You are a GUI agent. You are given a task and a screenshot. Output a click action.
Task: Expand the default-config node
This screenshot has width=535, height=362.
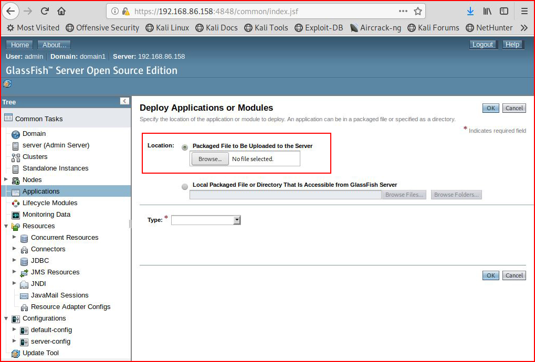point(14,329)
